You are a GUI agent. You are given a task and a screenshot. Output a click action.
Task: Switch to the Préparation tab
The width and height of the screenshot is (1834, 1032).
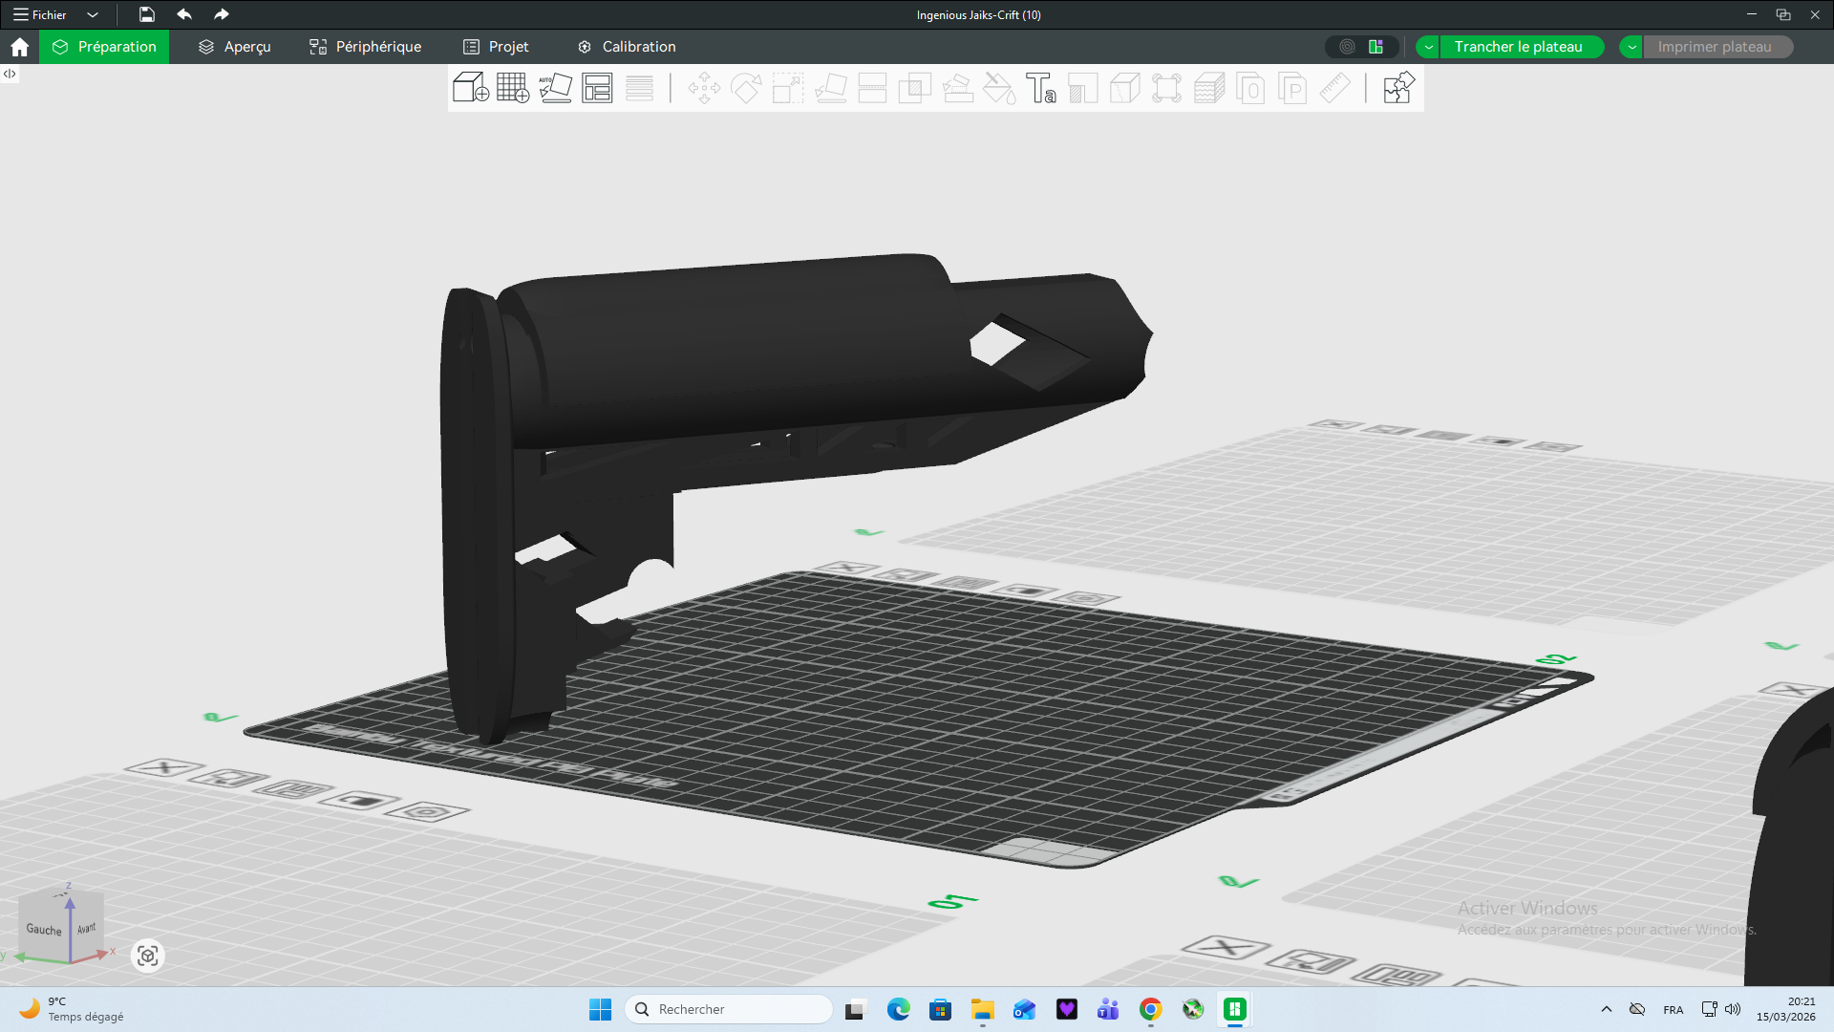point(104,47)
